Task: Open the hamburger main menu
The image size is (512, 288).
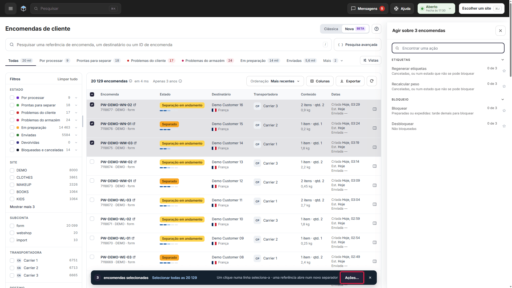Action: click(x=11, y=9)
